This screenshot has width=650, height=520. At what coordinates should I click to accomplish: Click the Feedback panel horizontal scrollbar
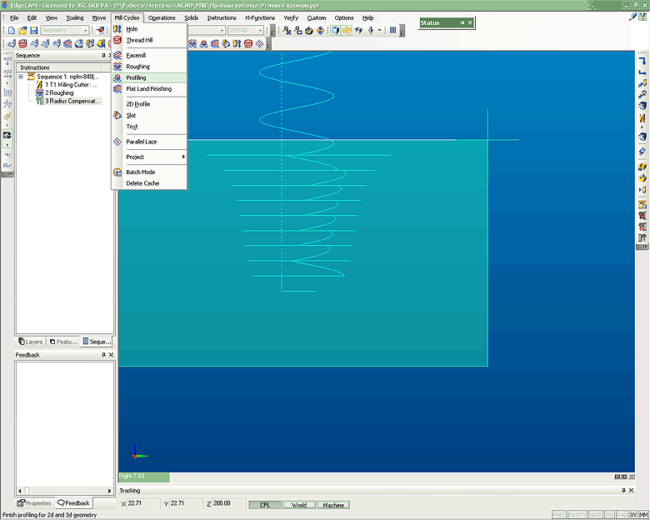[64, 491]
